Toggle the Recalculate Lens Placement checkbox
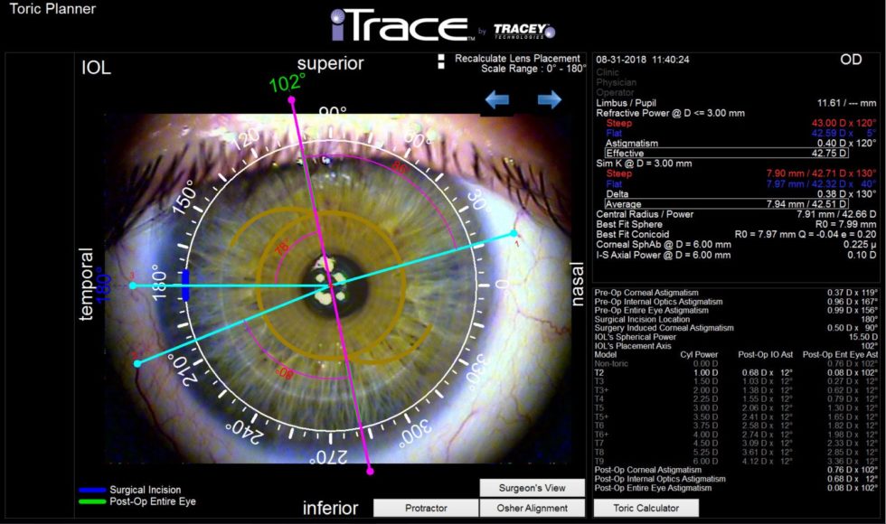This screenshot has width=886, height=524. click(x=443, y=58)
